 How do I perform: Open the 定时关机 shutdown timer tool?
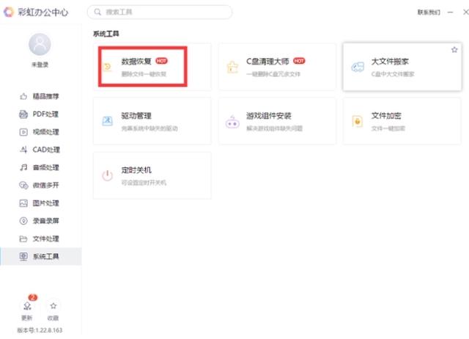[x=152, y=175]
